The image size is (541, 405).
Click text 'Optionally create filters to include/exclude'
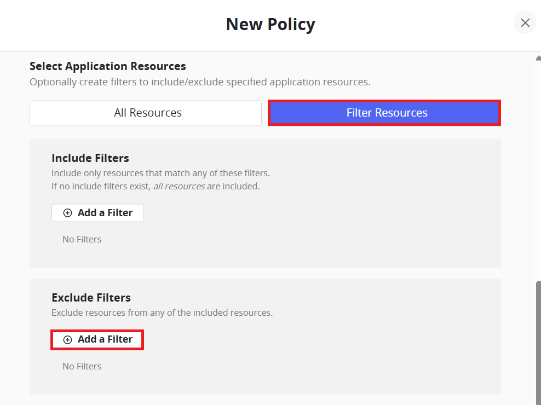(127, 82)
